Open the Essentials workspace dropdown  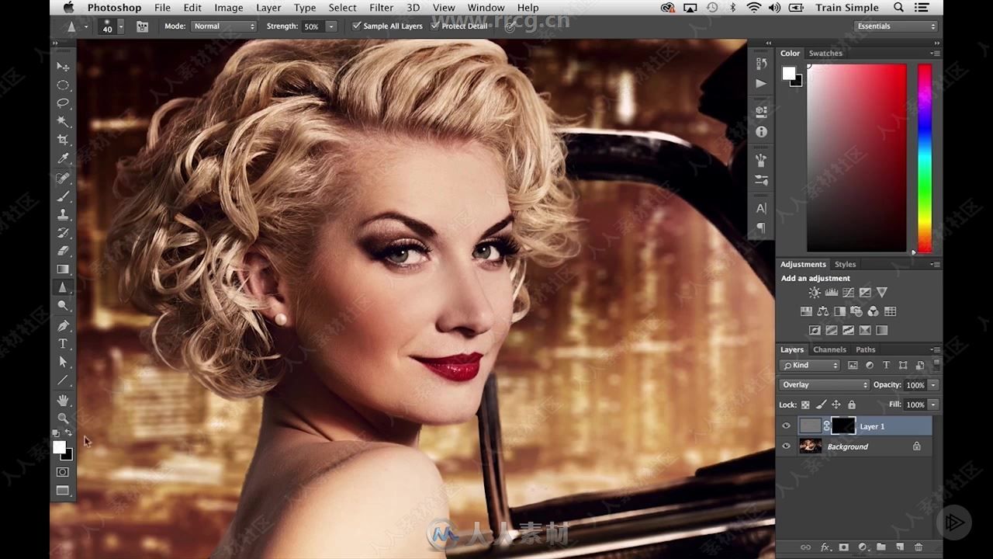tap(895, 26)
